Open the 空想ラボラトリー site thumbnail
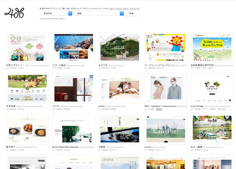 28,47
